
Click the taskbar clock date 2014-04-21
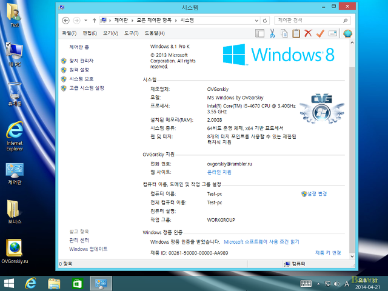[x=368, y=287]
